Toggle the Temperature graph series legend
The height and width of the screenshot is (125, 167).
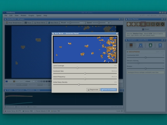(x=10, y=107)
